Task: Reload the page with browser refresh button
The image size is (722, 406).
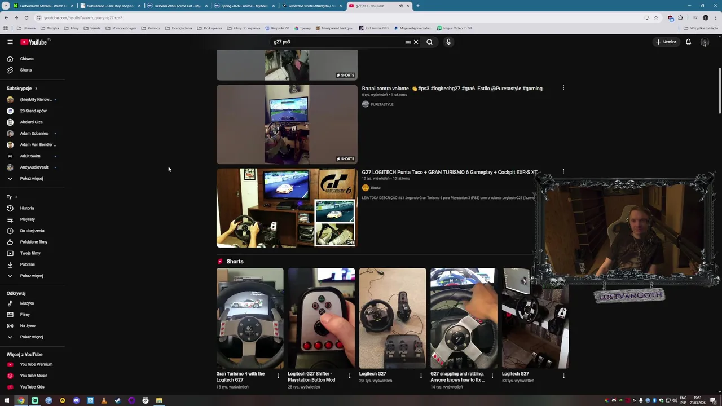Action: pyautogui.click(x=26, y=17)
